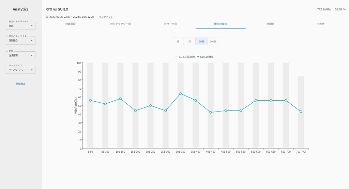Image resolution: width=349 pixels, height=189 pixels.
Task: Open the 自分のキャラクター dropdown showing RYO
Action: (20, 26)
